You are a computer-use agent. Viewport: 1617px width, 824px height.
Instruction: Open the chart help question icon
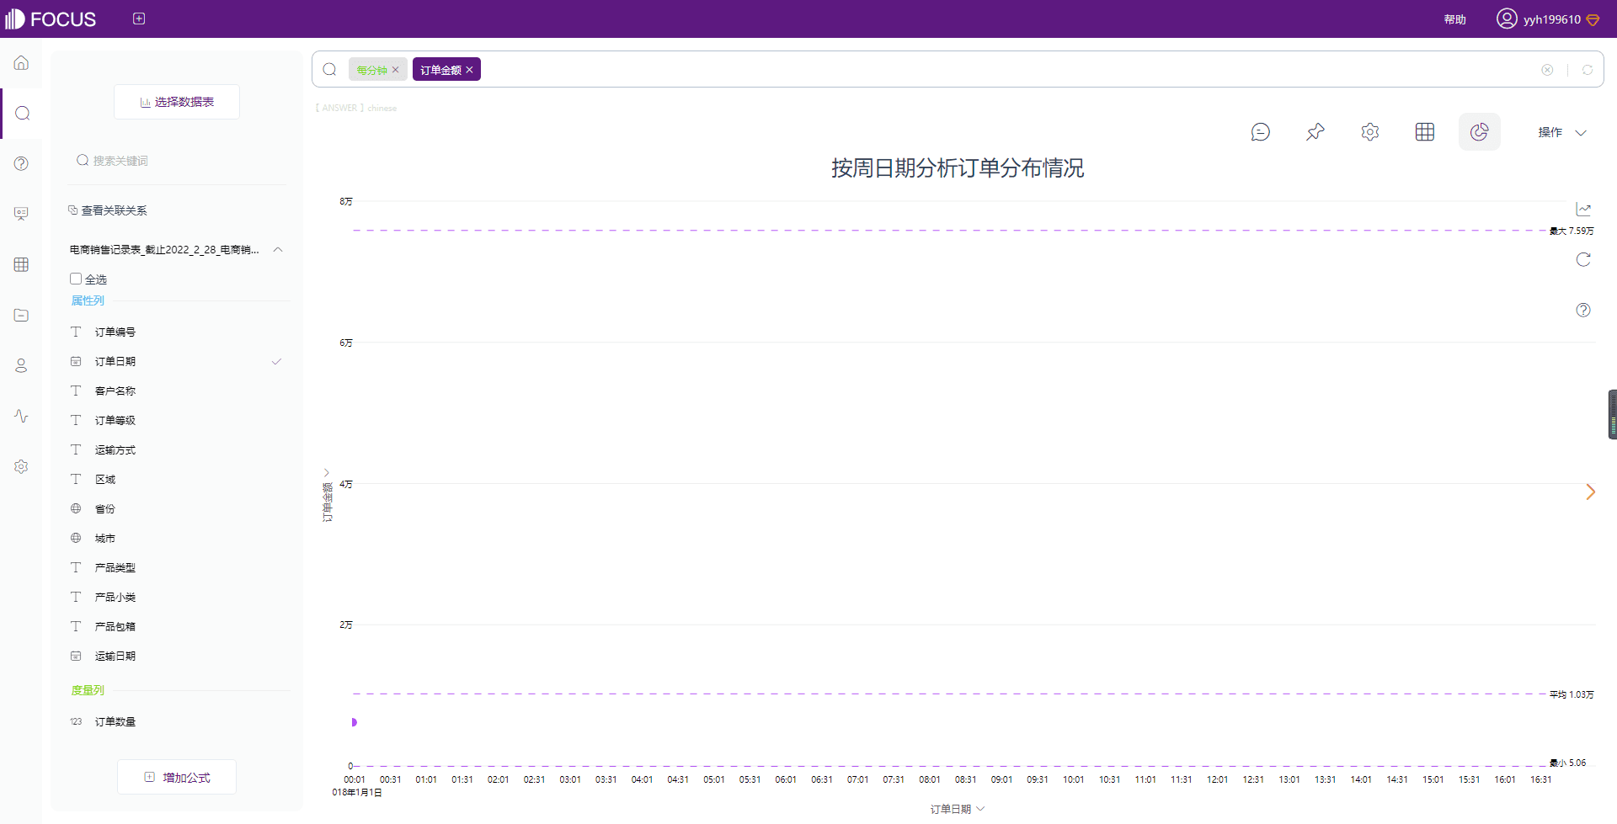(x=1583, y=310)
